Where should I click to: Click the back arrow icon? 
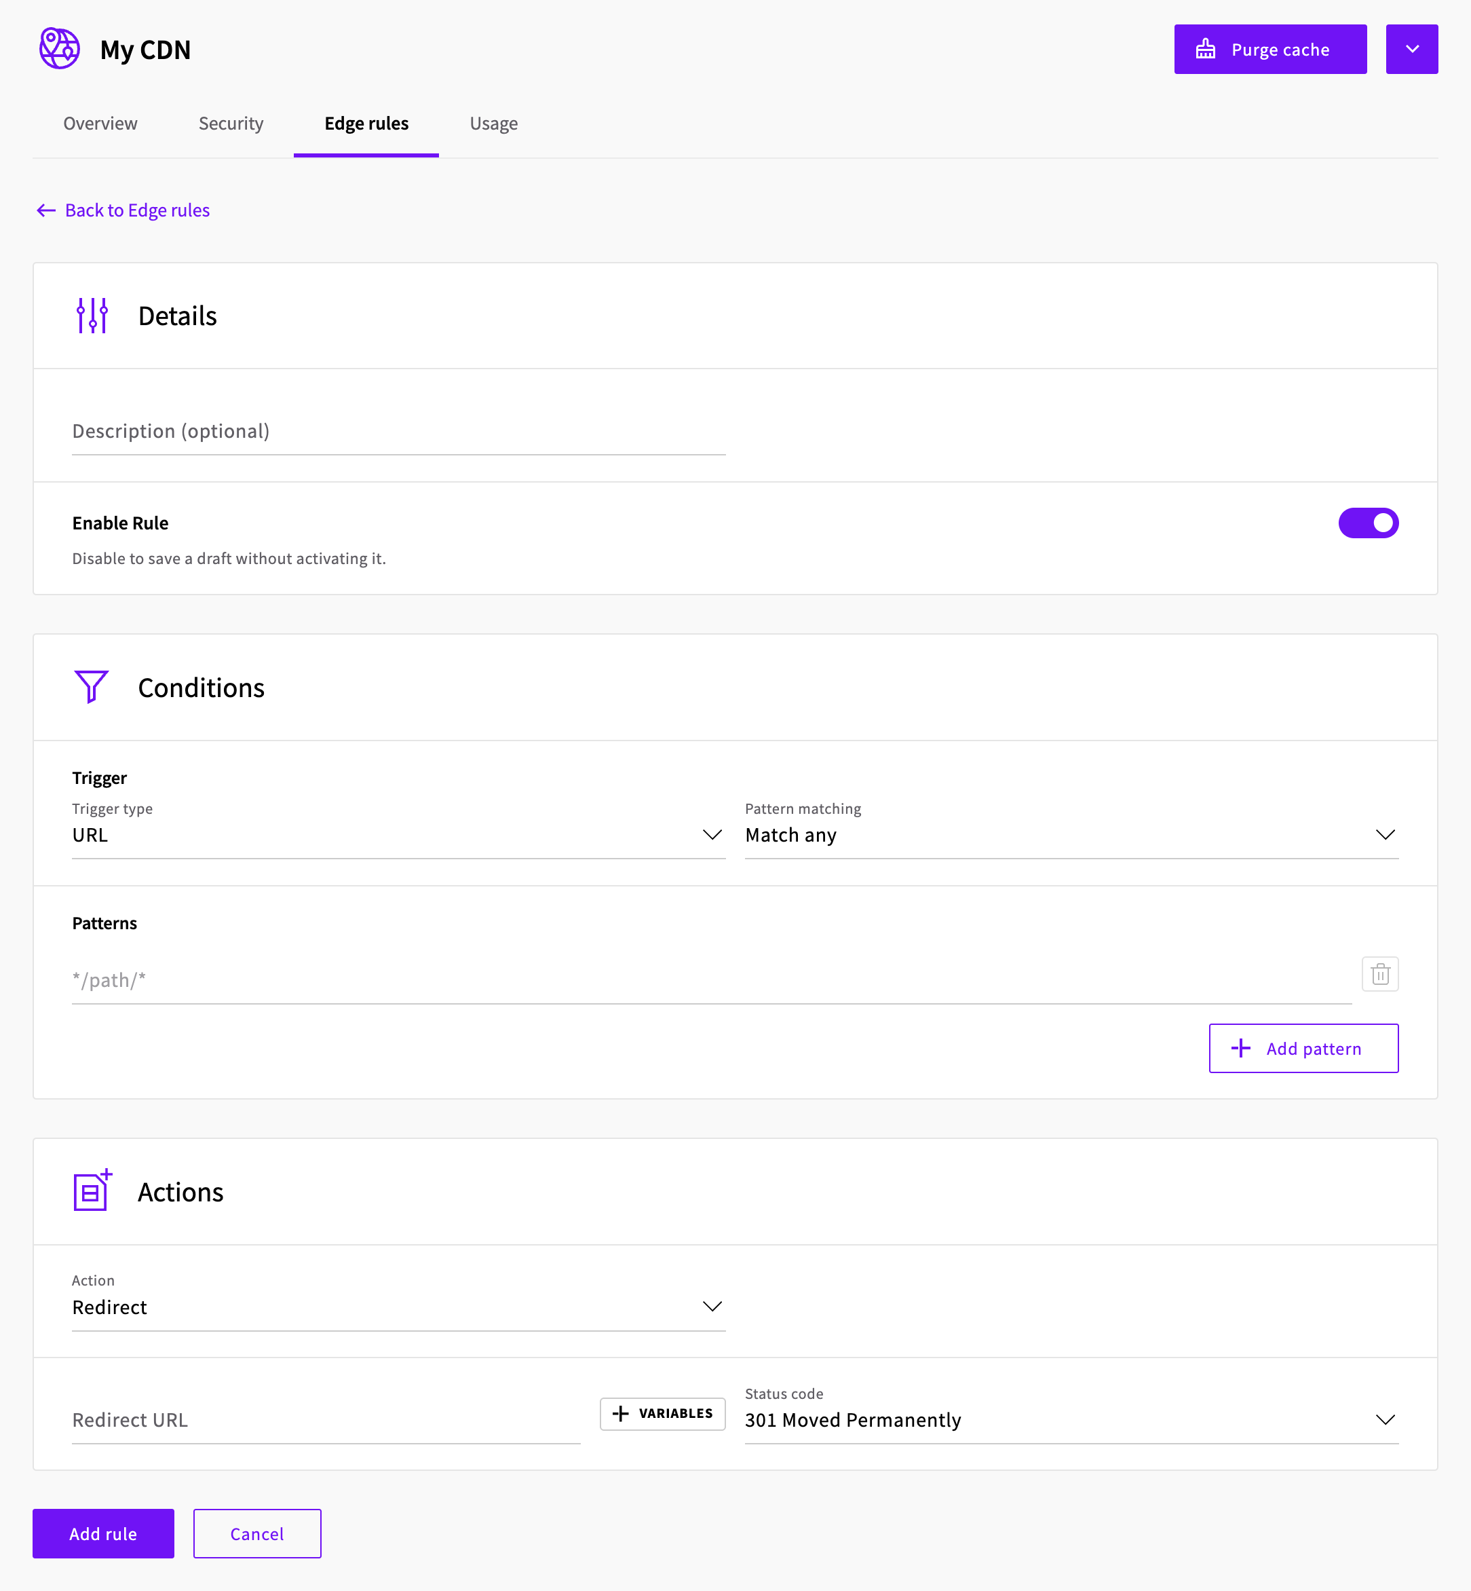[46, 210]
